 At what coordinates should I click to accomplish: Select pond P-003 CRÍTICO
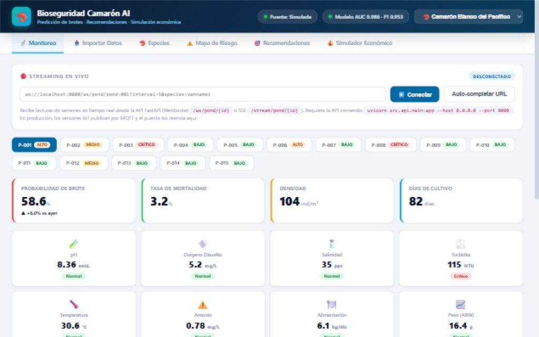click(x=138, y=145)
